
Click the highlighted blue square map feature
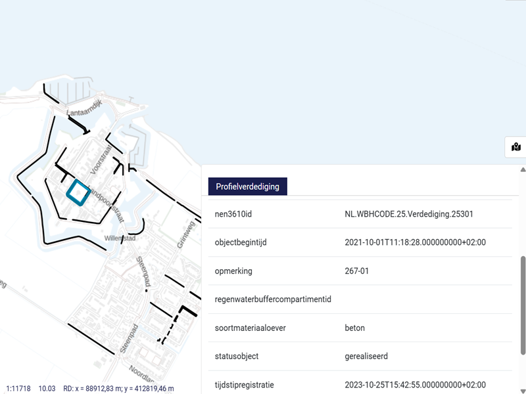(x=78, y=193)
